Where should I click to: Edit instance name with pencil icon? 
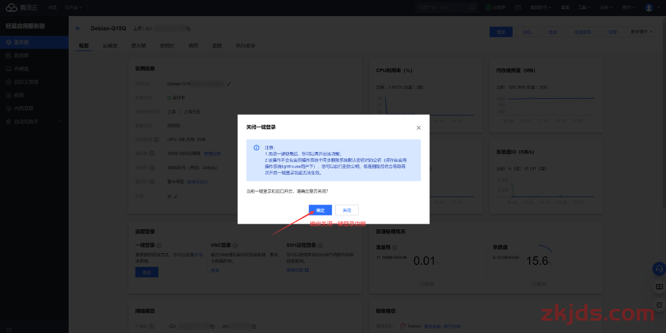click(x=229, y=84)
